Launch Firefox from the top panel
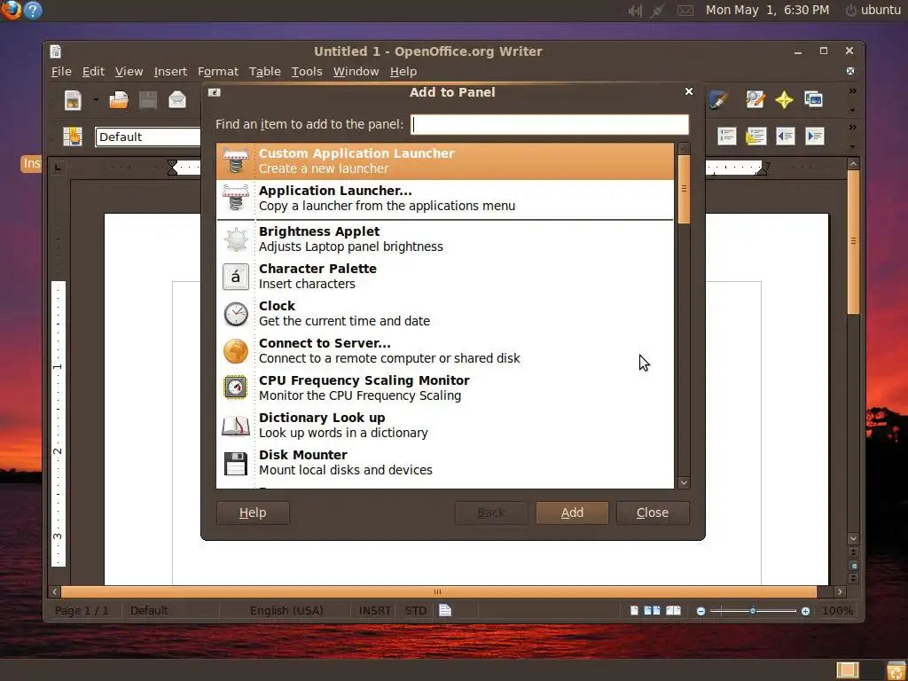Screen dimensions: 908x681 click(11, 10)
